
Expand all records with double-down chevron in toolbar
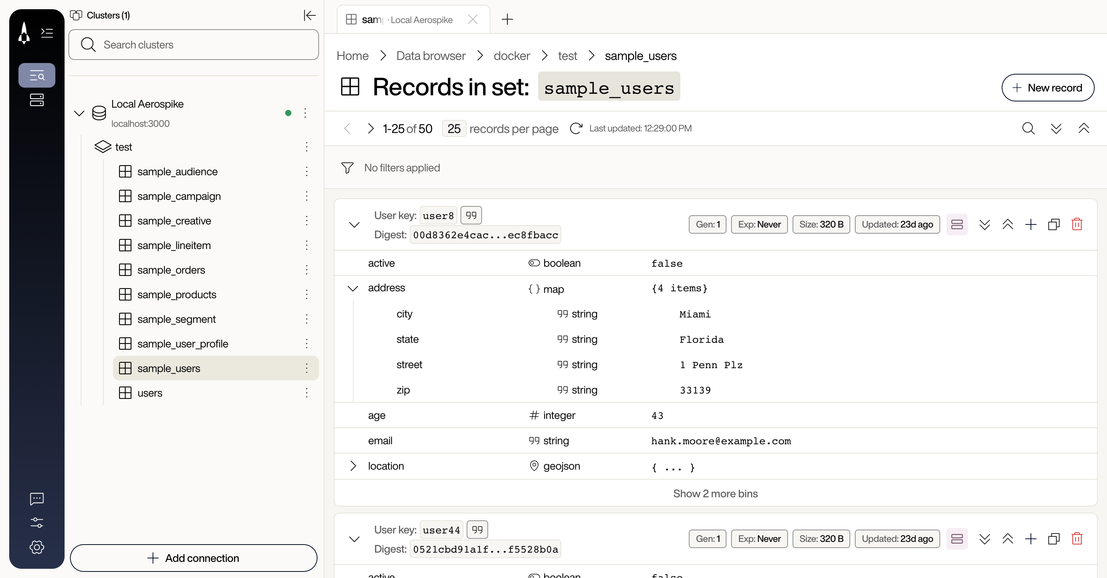click(x=1056, y=128)
